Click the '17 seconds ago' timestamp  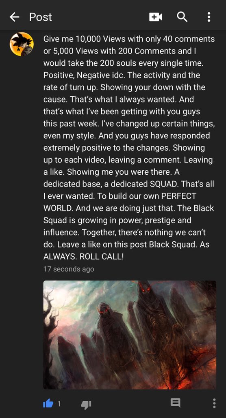coord(69,269)
